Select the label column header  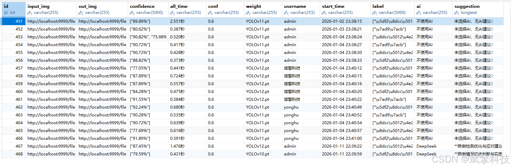(393, 9)
